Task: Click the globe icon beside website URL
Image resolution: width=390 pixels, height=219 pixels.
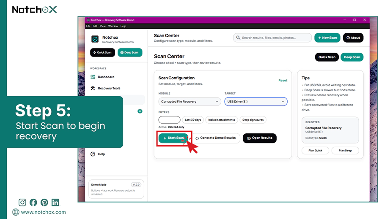Action: (16, 212)
